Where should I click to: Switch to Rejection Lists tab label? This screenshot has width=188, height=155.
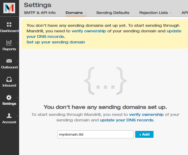click(153, 13)
